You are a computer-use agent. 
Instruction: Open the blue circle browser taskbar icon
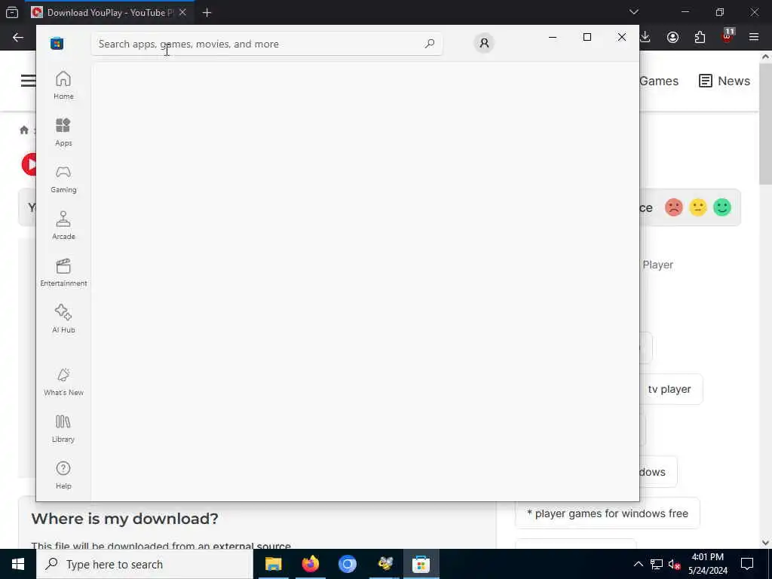click(347, 564)
